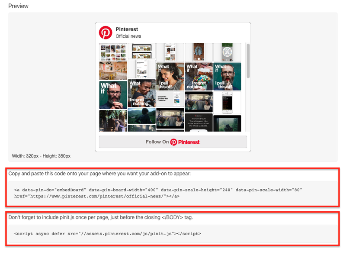Open large bearded man 'What if' pin
This screenshot has width=346, height=255.
(113, 95)
